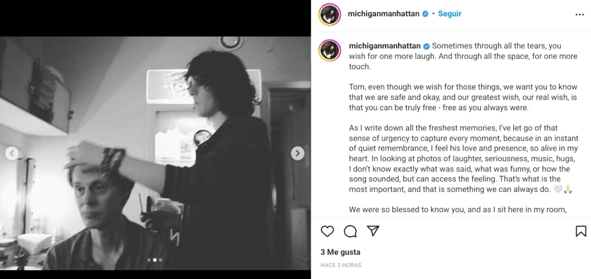
Task: Open the HACE 3 HORAS timestamp
Action: click(341, 265)
